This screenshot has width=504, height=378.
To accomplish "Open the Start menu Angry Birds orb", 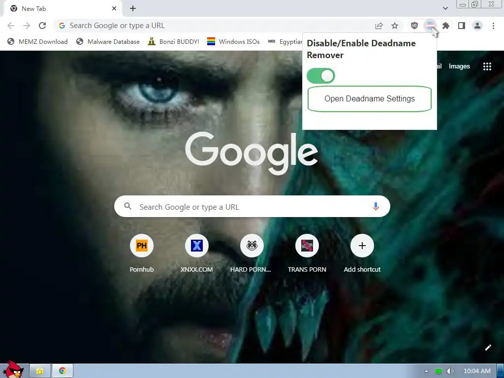I will tap(13, 369).
